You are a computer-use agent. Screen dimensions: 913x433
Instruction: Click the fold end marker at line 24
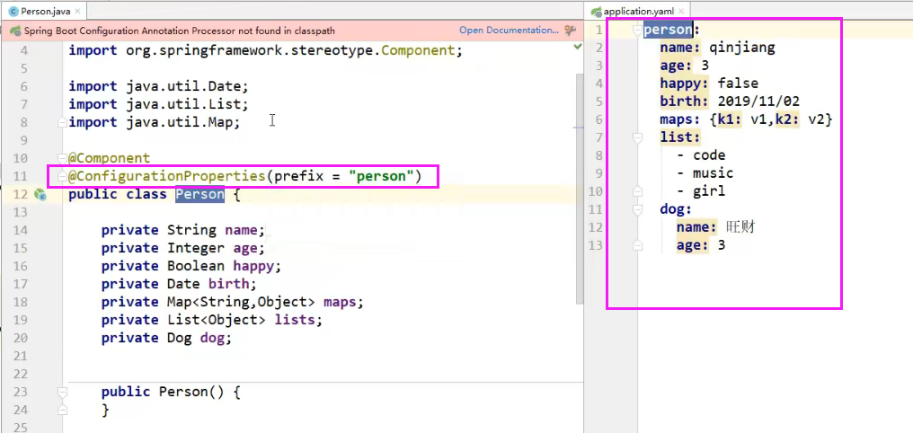point(62,411)
